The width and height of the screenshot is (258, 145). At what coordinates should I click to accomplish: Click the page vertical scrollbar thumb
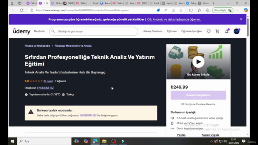tap(248, 27)
